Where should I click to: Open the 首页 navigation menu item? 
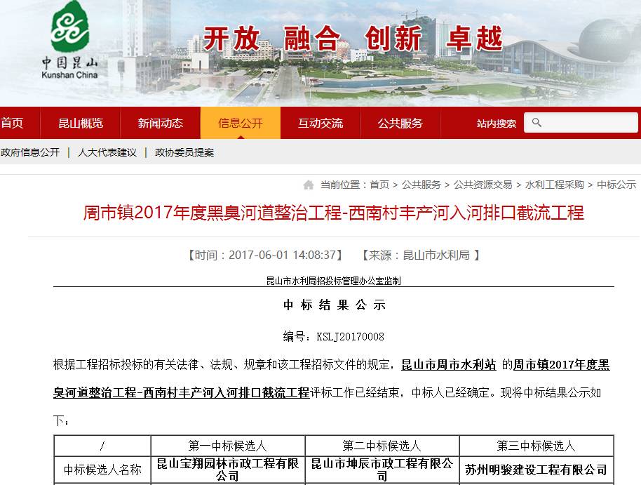coord(12,123)
